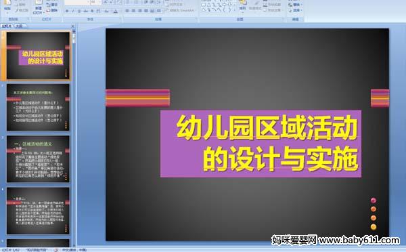406x252 pixels.
Task: Select slide 2 thumbnail with question list
Action: [38, 107]
